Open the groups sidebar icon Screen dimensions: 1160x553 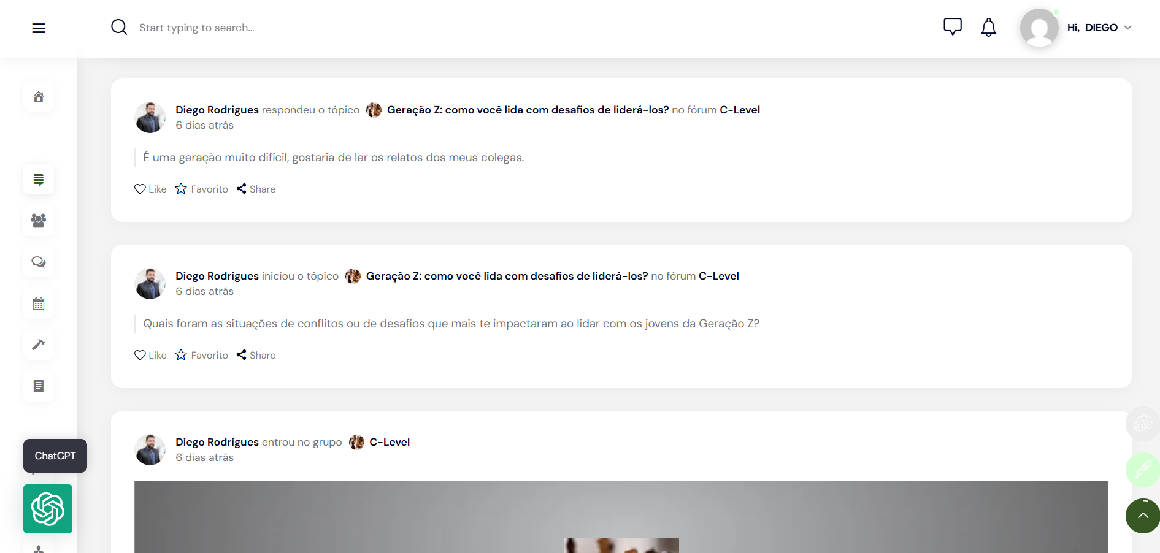(39, 221)
